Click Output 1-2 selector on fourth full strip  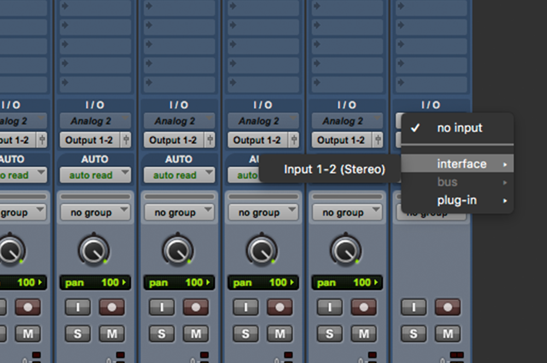pos(341,140)
